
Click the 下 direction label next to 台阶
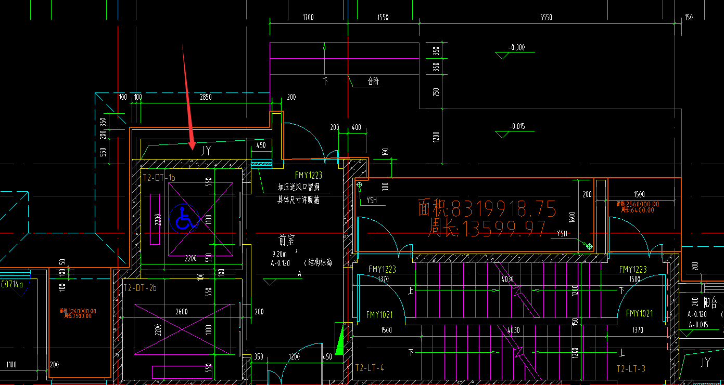324,81
